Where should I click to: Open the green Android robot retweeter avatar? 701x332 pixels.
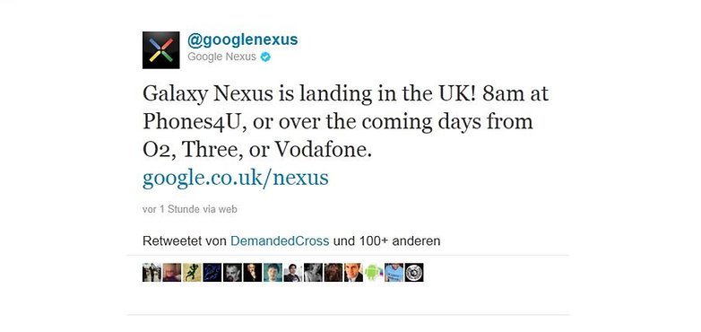click(373, 273)
